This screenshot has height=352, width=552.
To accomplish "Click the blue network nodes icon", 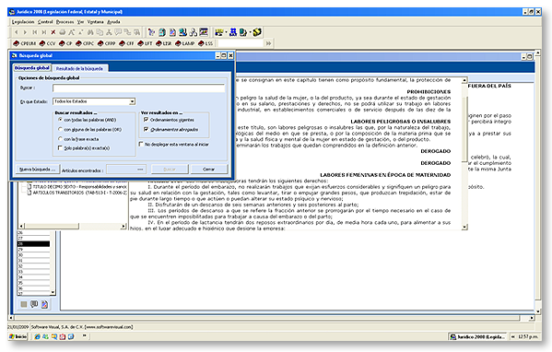I will (x=233, y=32).
